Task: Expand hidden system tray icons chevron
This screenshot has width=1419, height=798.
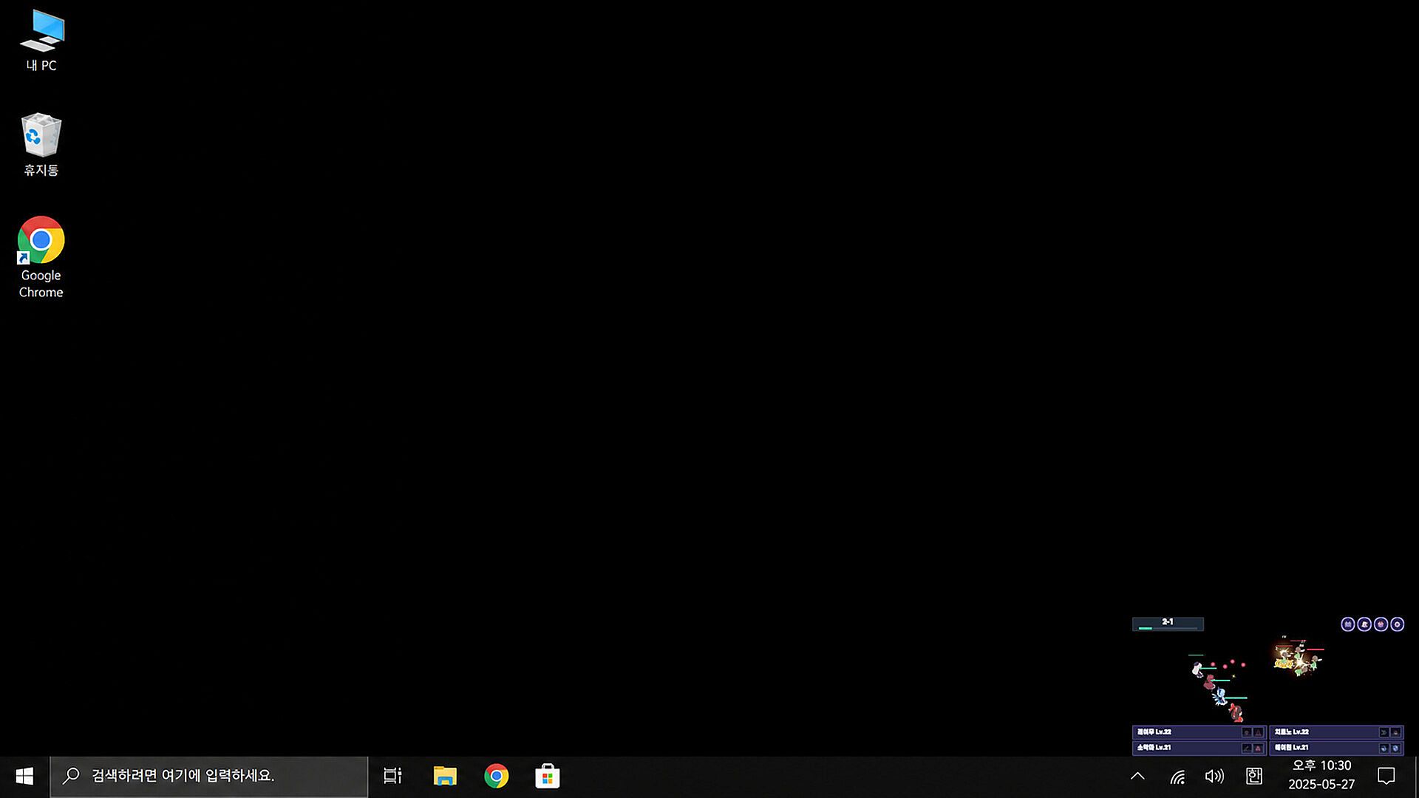Action: point(1137,776)
